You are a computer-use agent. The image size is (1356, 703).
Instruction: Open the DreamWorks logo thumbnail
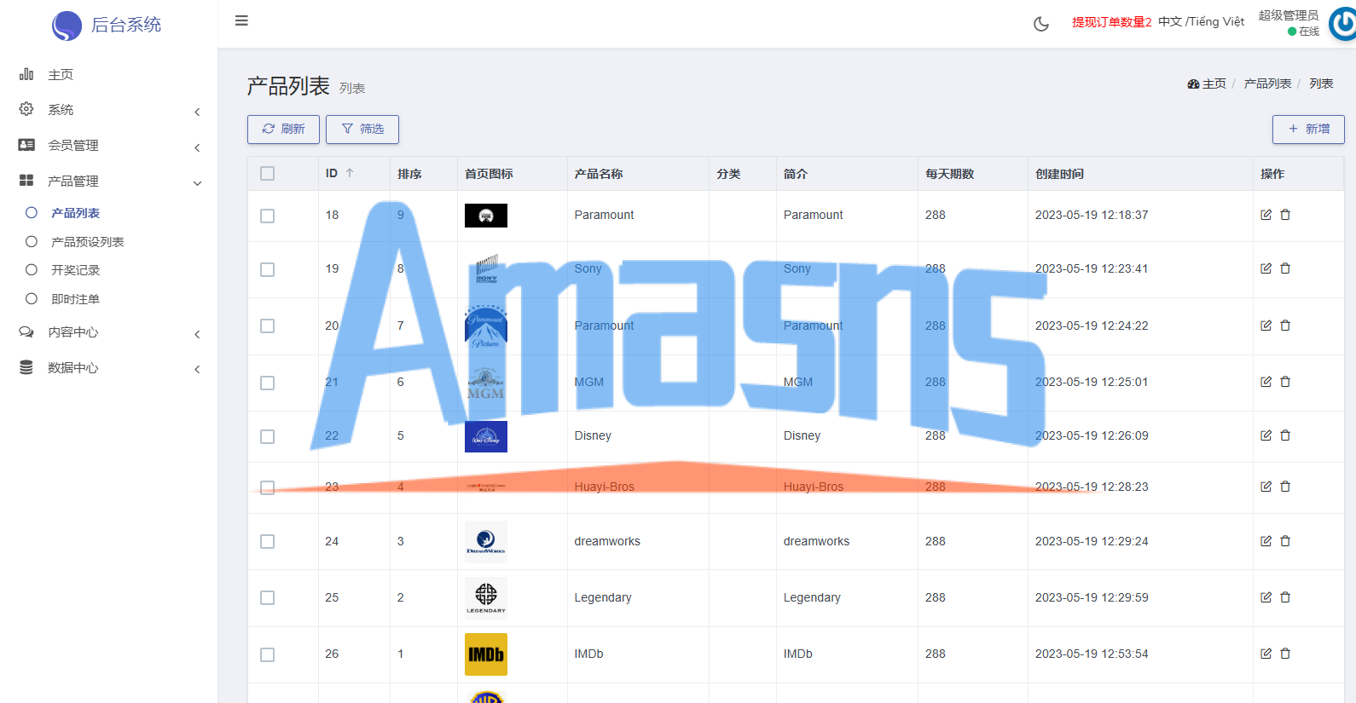click(486, 542)
